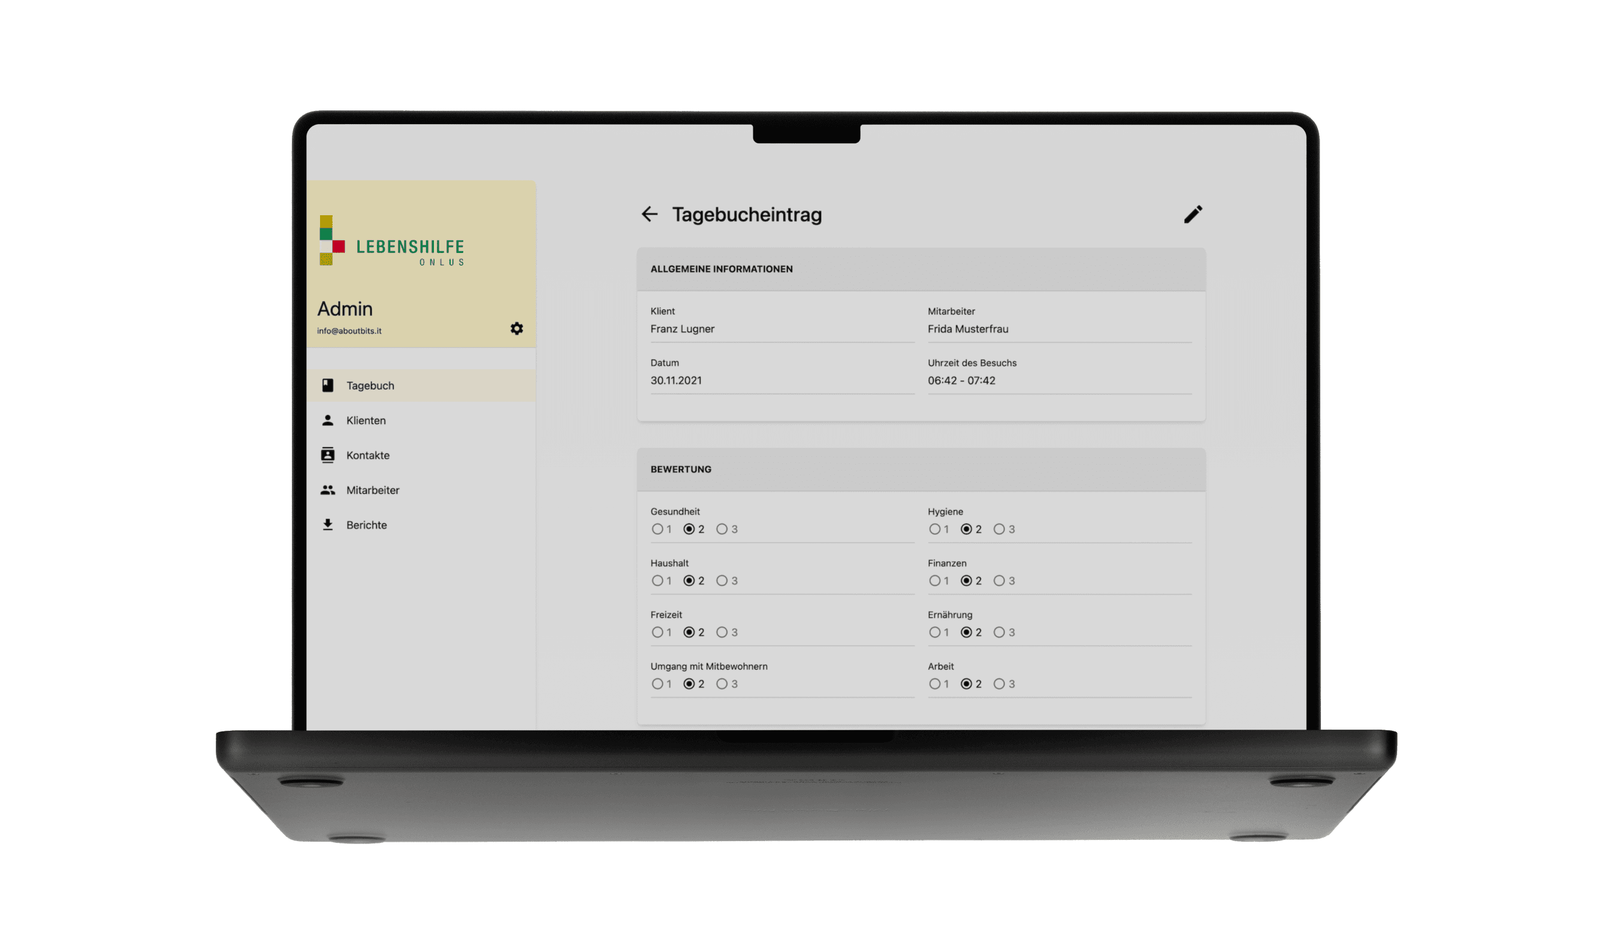Select rating 1 for Umgang mit Mitbewohnern
The height and width of the screenshot is (952, 1611).
pyautogui.click(x=657, y=684)
